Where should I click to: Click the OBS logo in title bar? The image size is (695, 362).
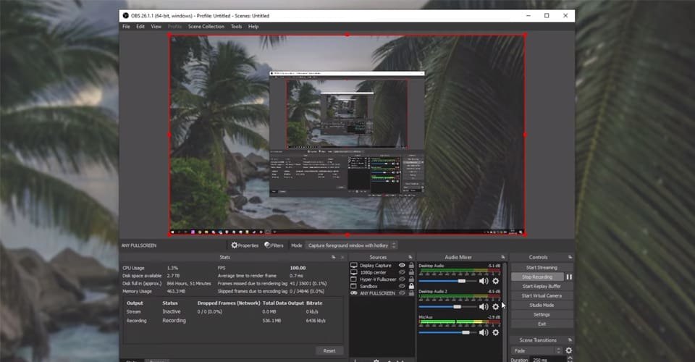click(x=125, y=15)
